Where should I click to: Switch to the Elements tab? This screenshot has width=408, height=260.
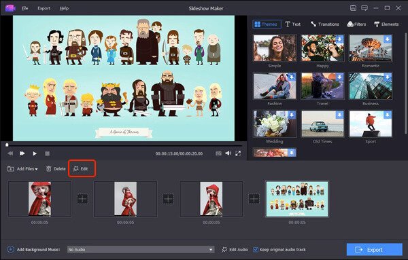386,24
